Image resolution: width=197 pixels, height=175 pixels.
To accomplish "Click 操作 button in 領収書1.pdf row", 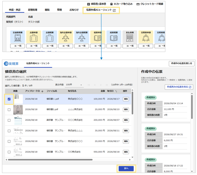I will tap(126, 99).
